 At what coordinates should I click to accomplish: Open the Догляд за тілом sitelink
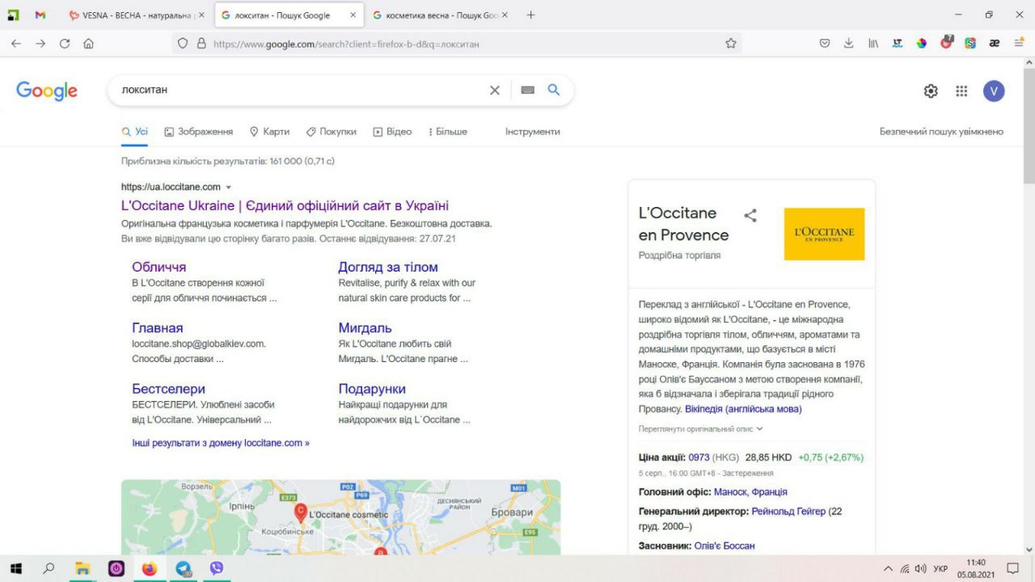(x=388, y=267)
